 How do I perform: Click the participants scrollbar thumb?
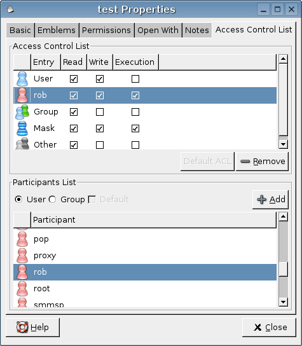click(284, 269)
